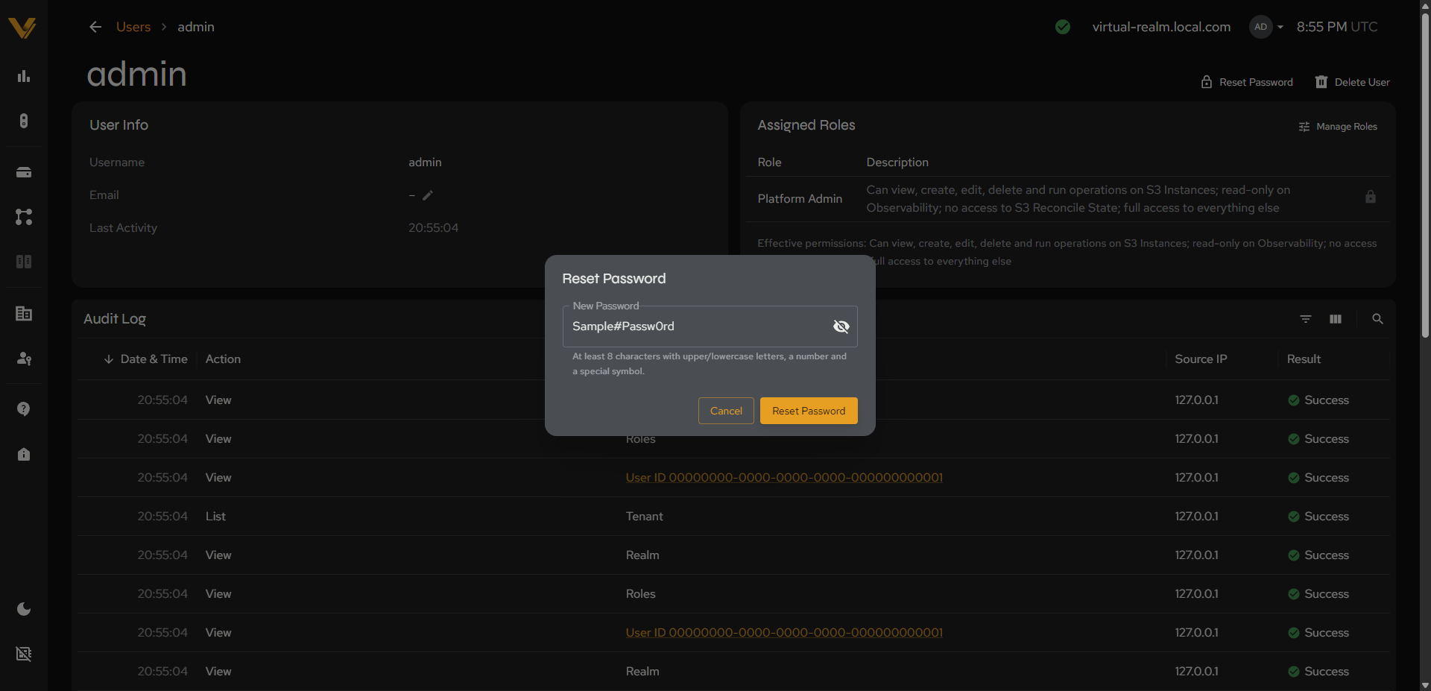Open the tenant building sidebar icon
Screen dimensions: 1431x691
24,314
